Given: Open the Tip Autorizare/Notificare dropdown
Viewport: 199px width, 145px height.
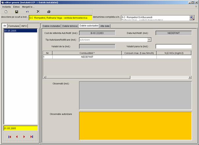Looking at the screenshot, I should click(x=149, y=40).
